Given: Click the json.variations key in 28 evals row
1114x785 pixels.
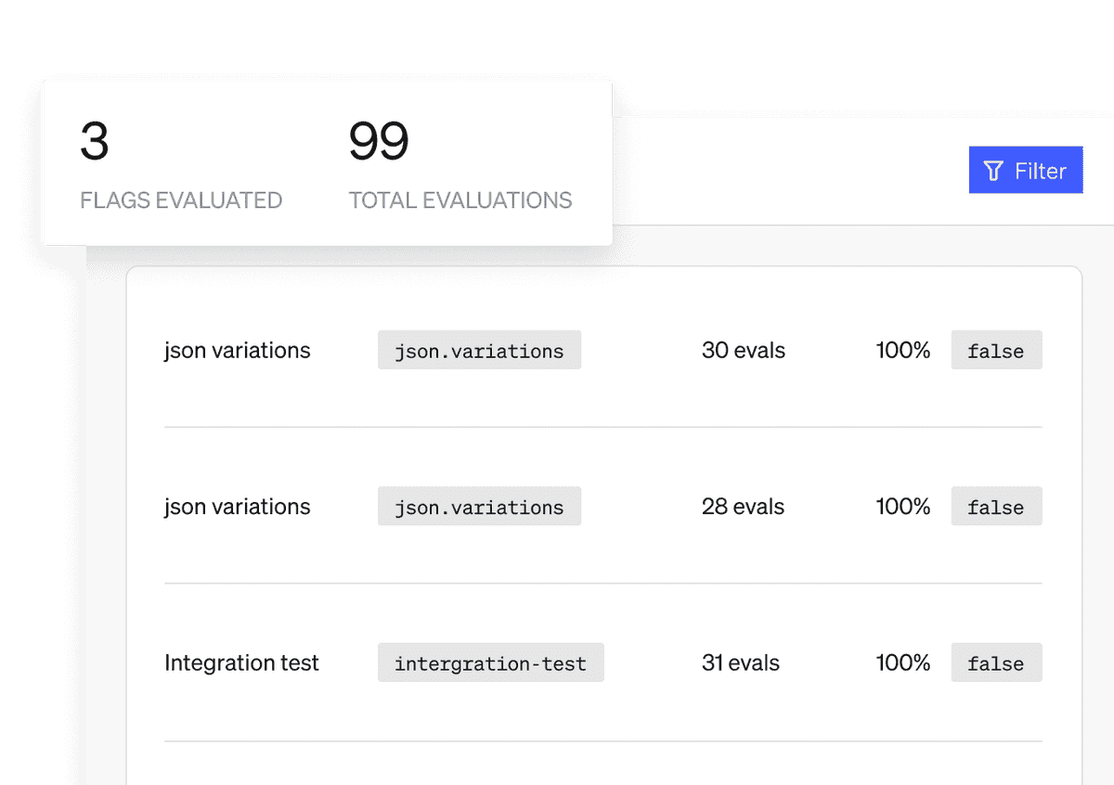Looking at the screenshot, I should pyautogui.click(x=479, y=507).
